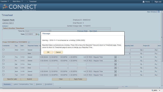Click the Submit button
The width and height of the screenshot is (163, 92).
coord(30,79)
